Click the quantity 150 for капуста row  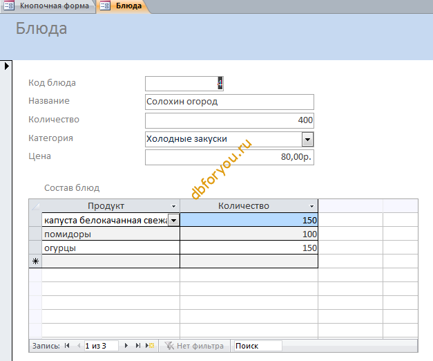coord(249,220)
